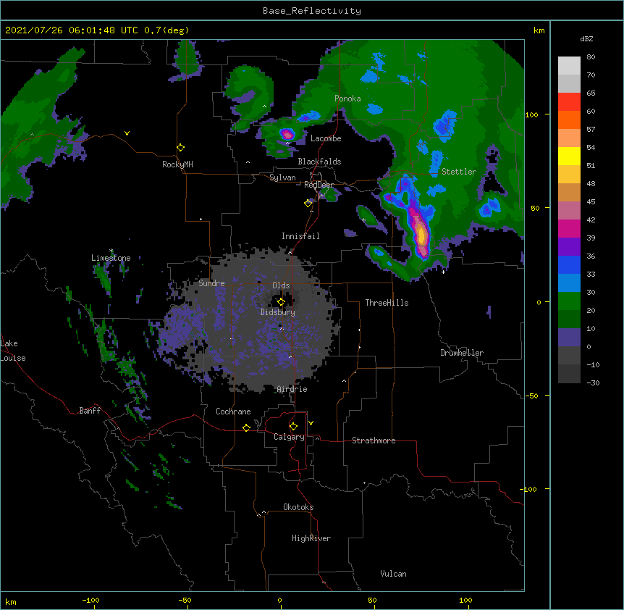Click the magenta storm cell west of Lacombe
624x610 pixels.
point(287,134)
